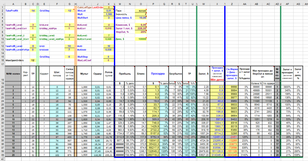
Task: Select the Мульт table header
Action: 84,74
